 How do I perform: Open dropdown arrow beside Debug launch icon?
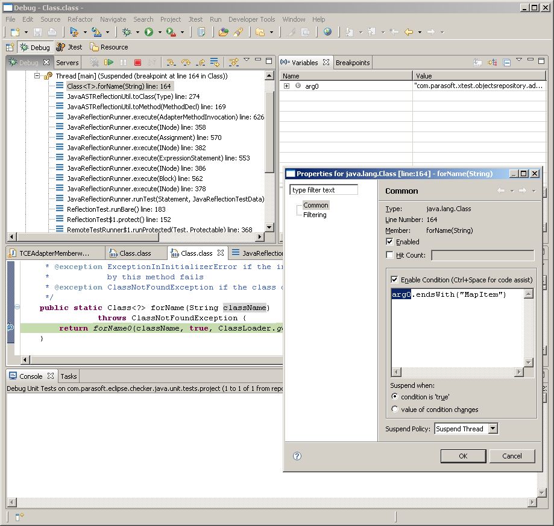[137, 32]
